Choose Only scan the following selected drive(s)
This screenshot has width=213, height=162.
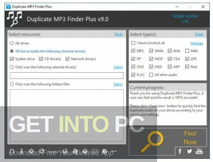[12, 67]
